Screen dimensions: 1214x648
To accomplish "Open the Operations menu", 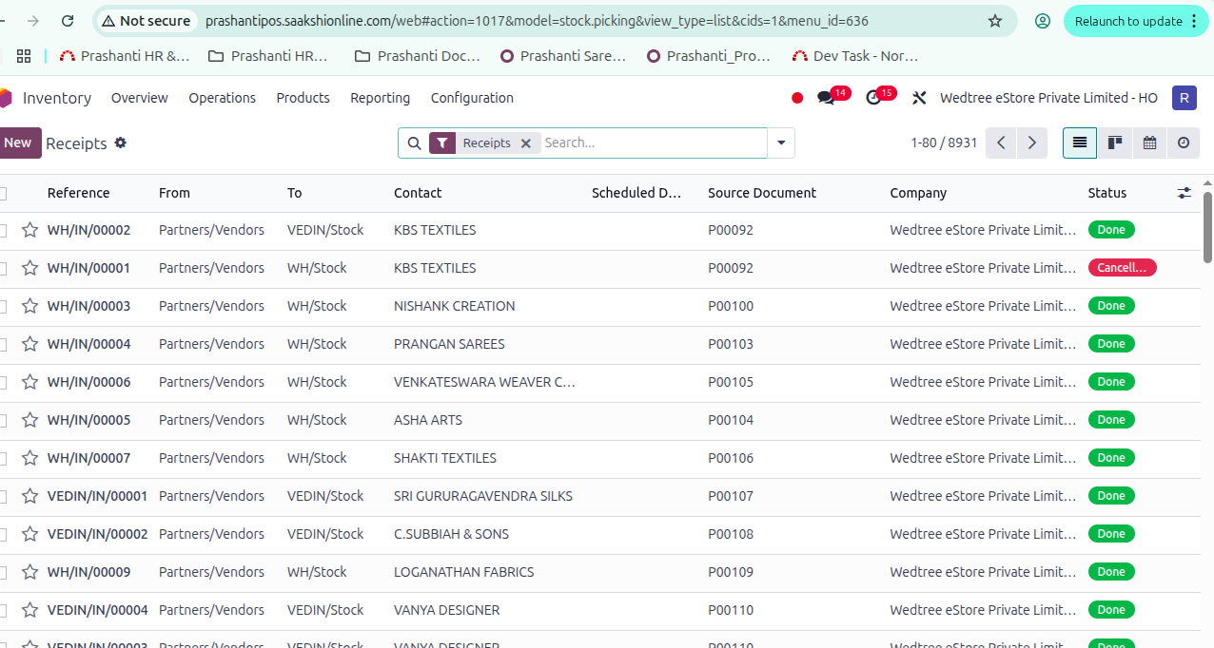I will pos(222,98).
